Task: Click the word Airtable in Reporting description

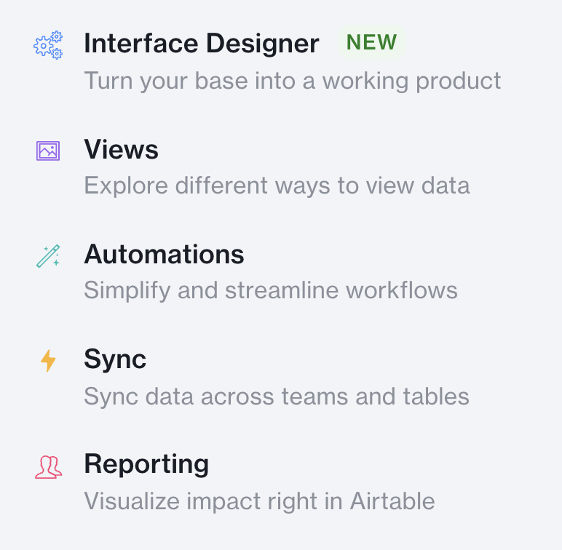Action: point(392,501)
